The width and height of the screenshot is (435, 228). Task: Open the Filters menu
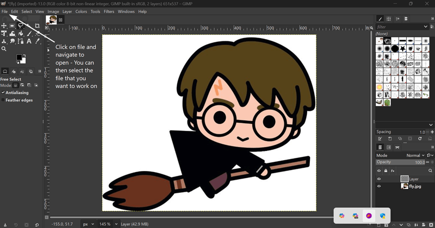109,11
